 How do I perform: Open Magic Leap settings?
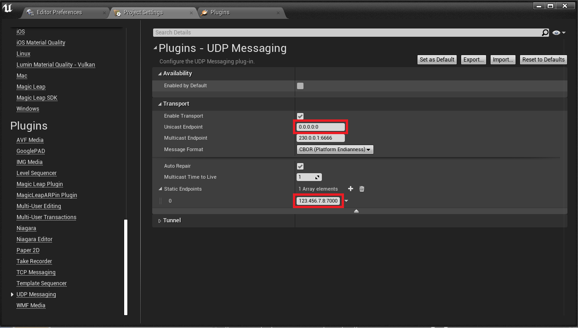[x=31, y=87]
